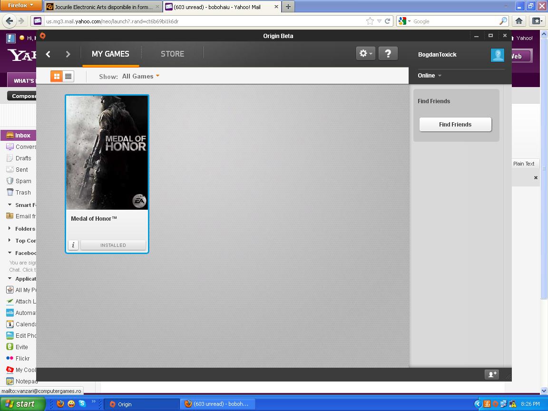Image resolution: width=548 pixels, height=411 pixels.
Task: Open the WHAT'S NEW tab in Yahoo Mail
Action: pyautogui.click(x=22, y=81)
